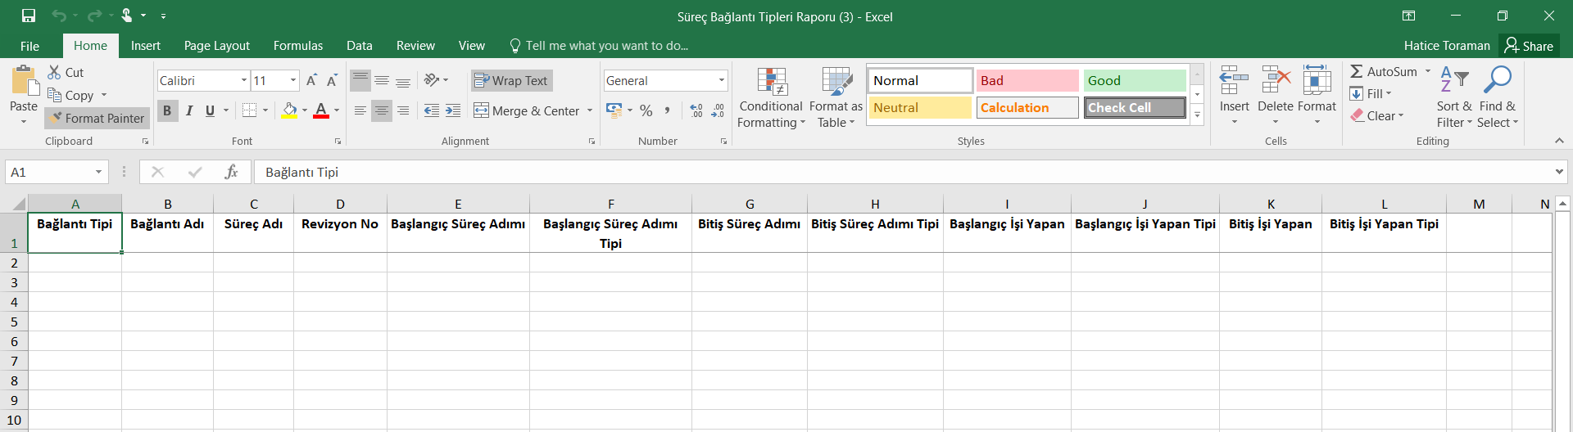Click the Percent Style icon
1573x432 pixels.
[646, 110]
